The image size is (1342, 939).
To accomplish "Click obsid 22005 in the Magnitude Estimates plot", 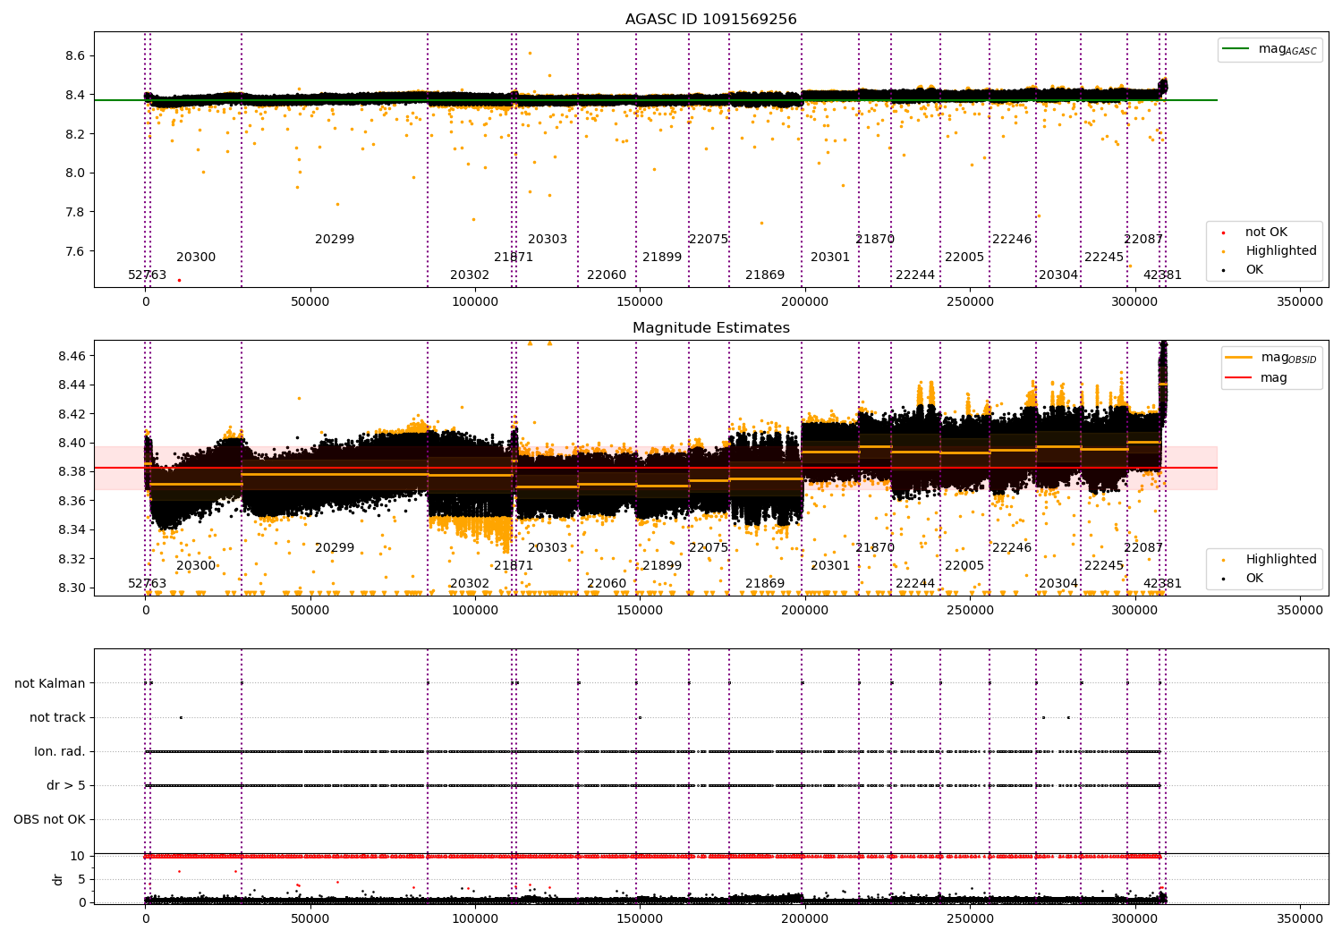I will (964, 566).
